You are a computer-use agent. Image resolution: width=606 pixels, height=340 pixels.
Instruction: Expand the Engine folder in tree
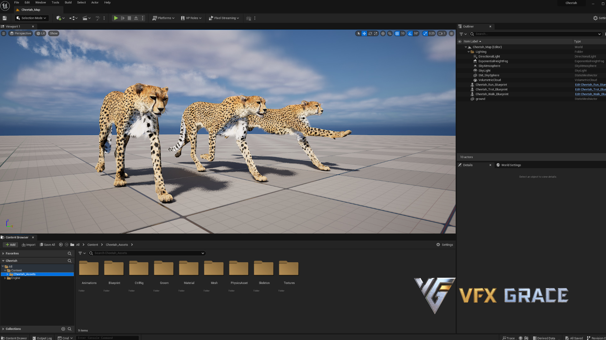5,278
